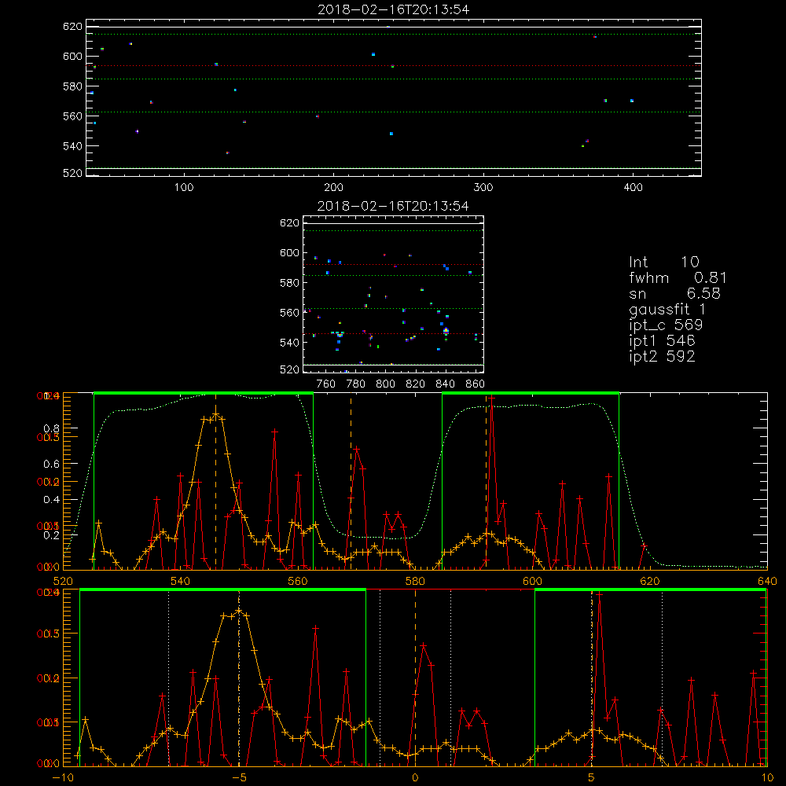Click the red peak at center 0 in bottom plot

pyautogui.click(x=424, y=646)
